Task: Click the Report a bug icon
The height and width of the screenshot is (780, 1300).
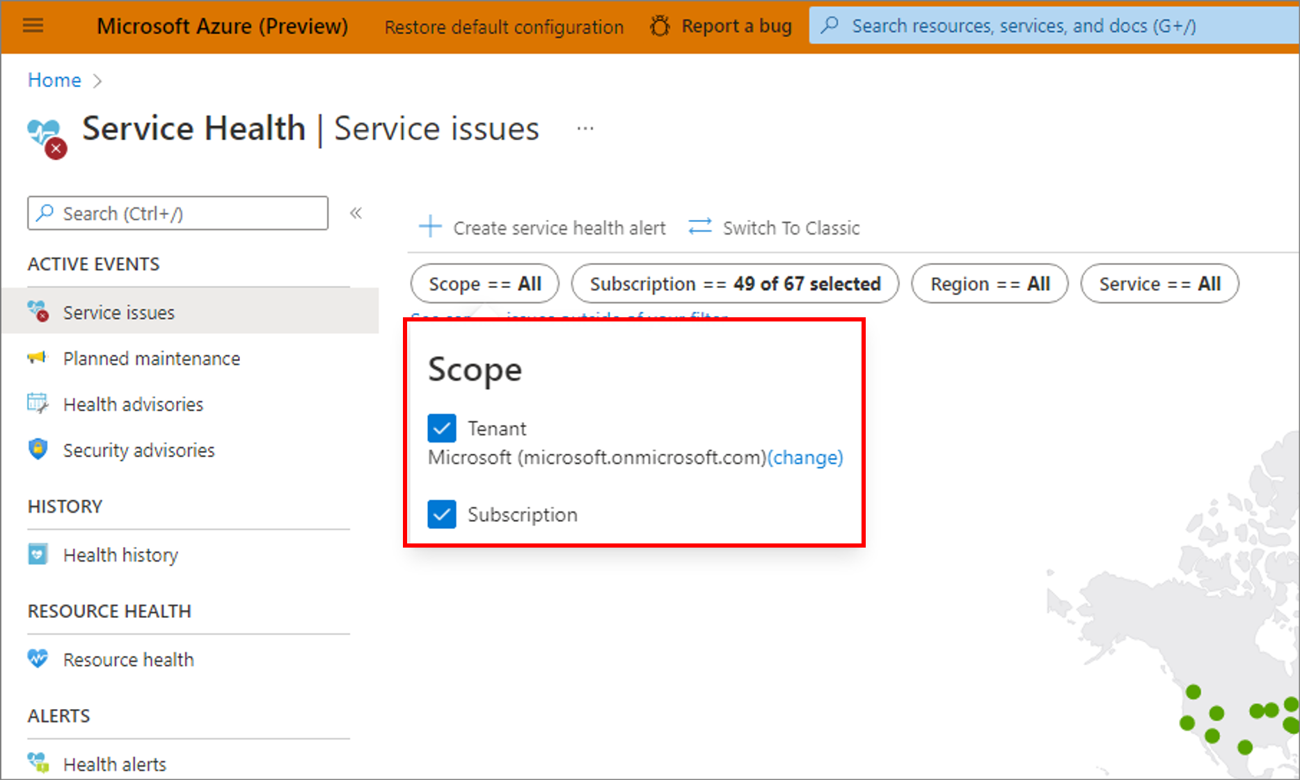Action: pyautogui.click(x=660, y=26)
